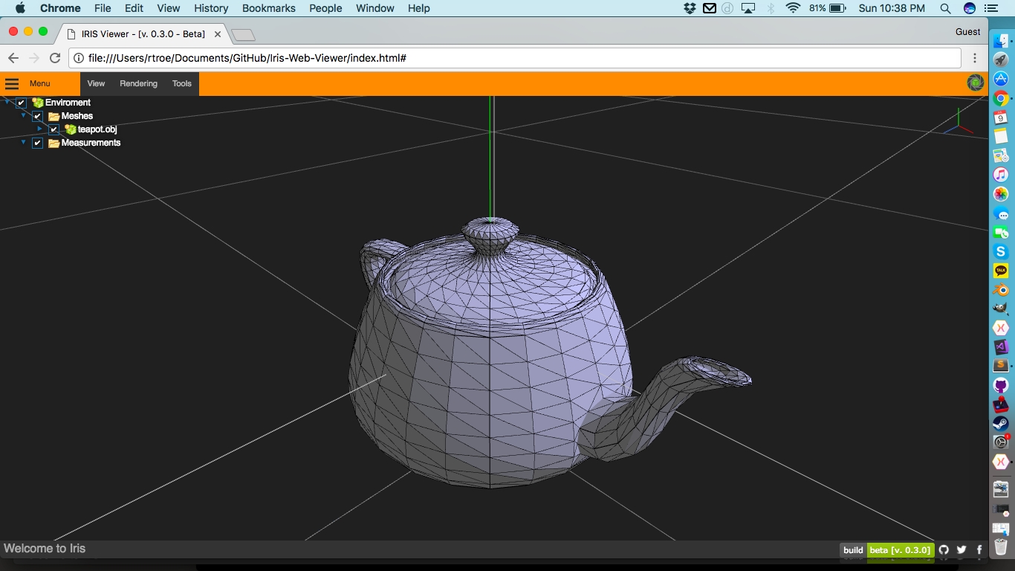Open the Twitter link icon
Viewport: 1015px width, 571px height.
point(962,550)
